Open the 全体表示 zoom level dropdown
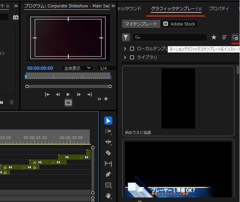The image size is (240, 202). pyautogui.click(x=77, y=68)
